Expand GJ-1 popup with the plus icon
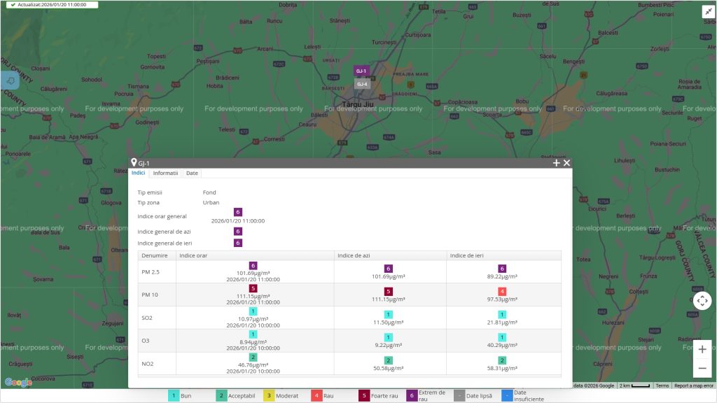The image size is (717, 403). (557, 163)
